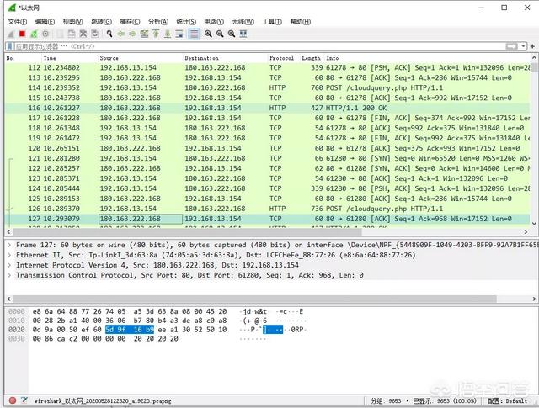Click the packet list vertical scrollbar down arrow
Viewport: 539px width, 408px height.
534,224
